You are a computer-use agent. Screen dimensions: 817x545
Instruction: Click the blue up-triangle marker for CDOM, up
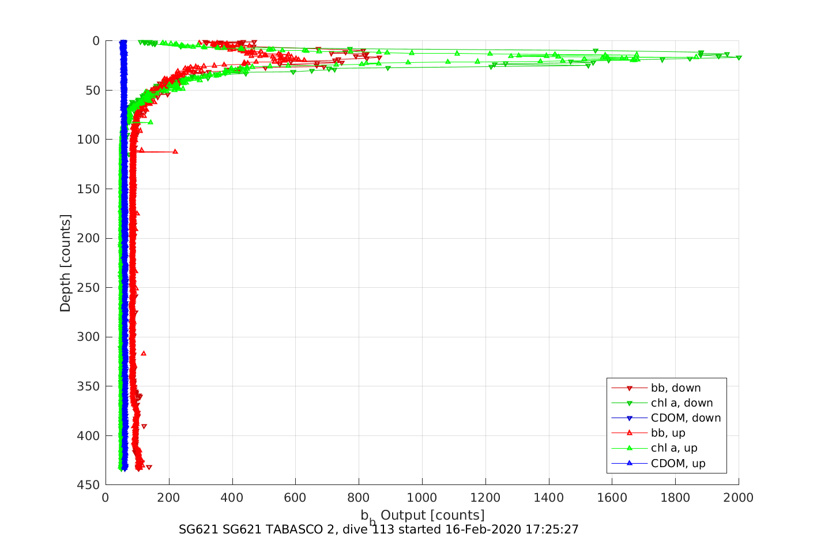pos(630,463)
